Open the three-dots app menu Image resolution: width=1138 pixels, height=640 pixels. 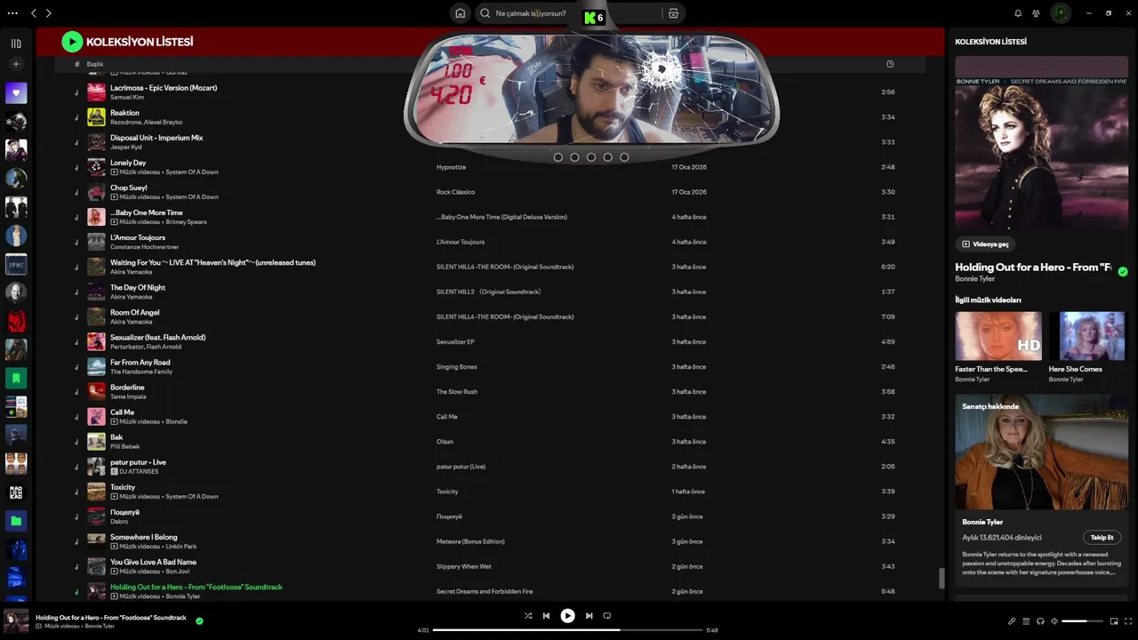pyautogui.click(x=12, y=13)
